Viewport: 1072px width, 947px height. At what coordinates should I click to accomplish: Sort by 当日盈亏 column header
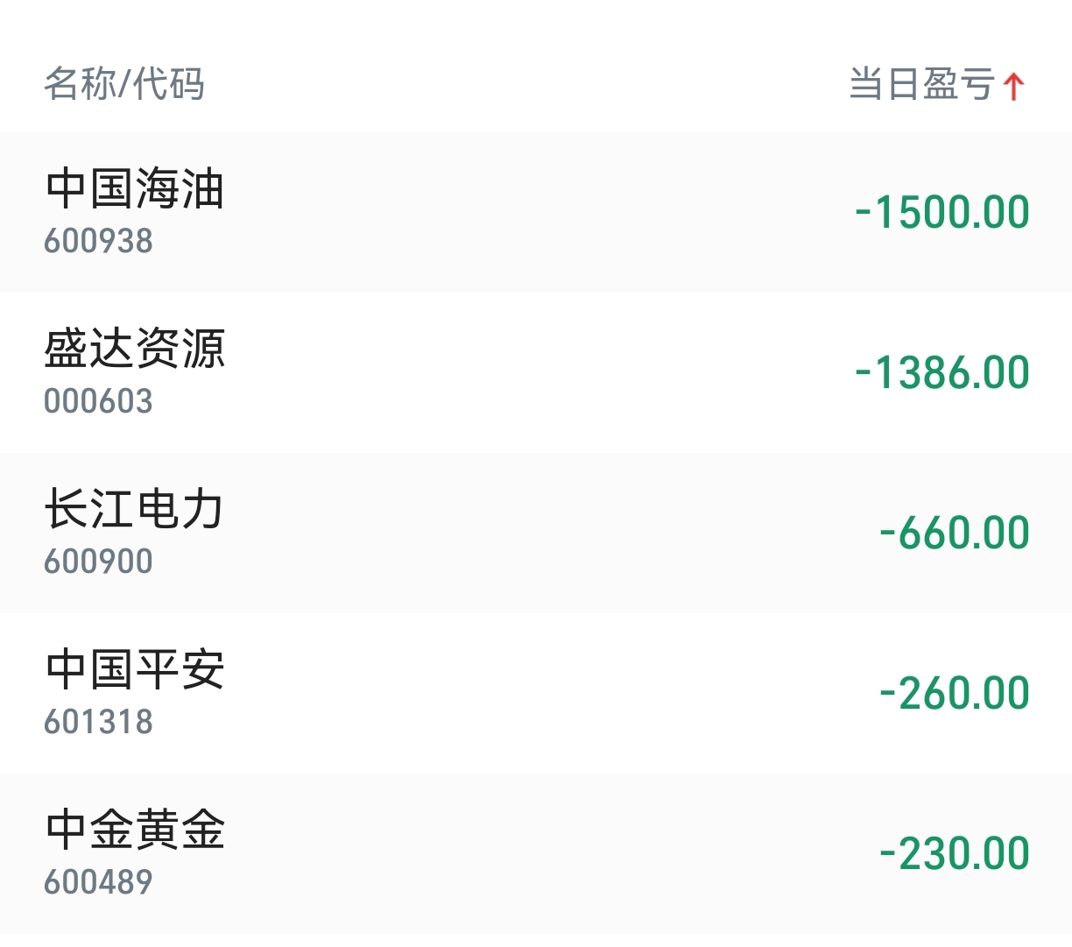click(937, 85)
